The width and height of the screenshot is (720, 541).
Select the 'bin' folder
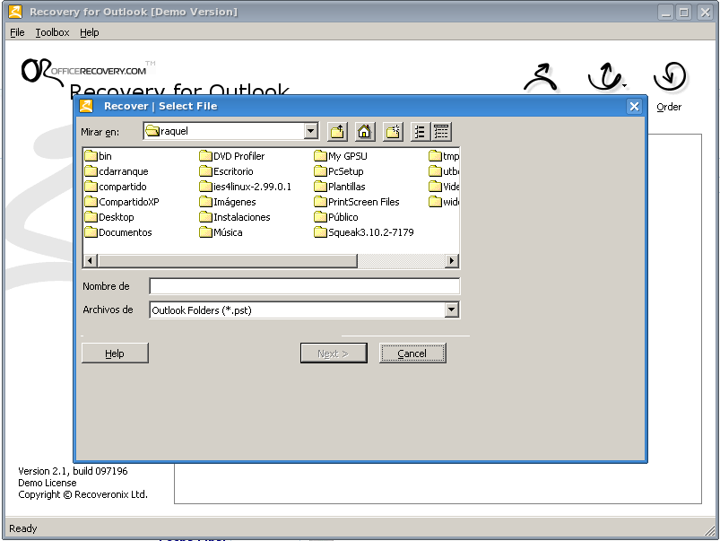(x=99, y=156)
